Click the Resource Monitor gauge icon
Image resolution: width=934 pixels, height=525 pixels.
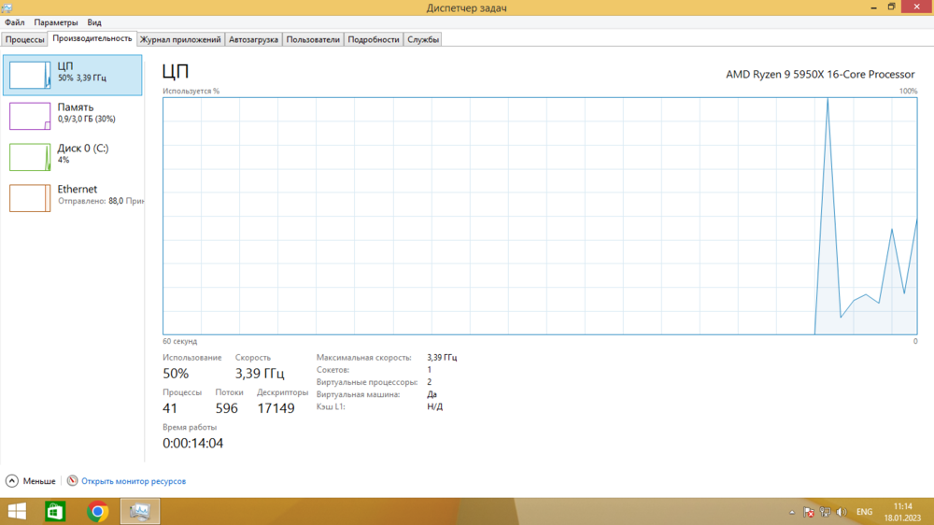pyautogui.click(x=72, y=481)
